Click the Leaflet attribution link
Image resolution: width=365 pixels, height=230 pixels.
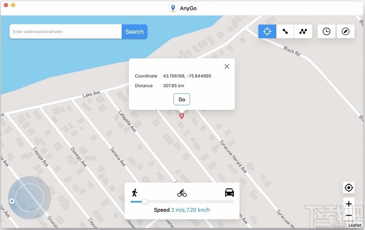tap(355, 225)
